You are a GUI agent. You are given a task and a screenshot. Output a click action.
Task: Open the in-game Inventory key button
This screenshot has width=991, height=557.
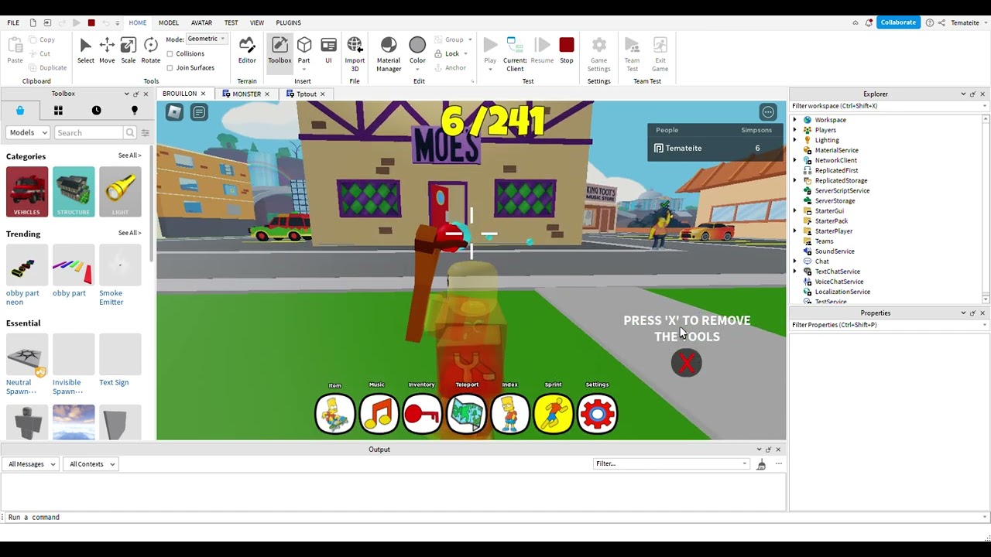[x=423, y=414]
